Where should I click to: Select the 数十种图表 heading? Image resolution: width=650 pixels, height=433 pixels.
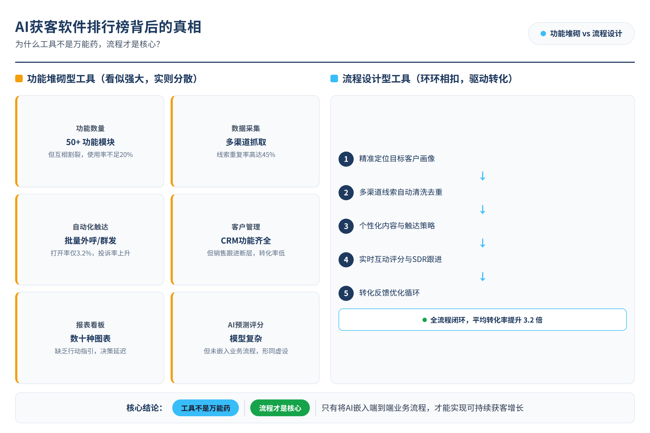point(90,338)
